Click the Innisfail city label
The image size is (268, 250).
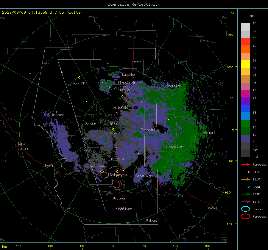point(120,108)
